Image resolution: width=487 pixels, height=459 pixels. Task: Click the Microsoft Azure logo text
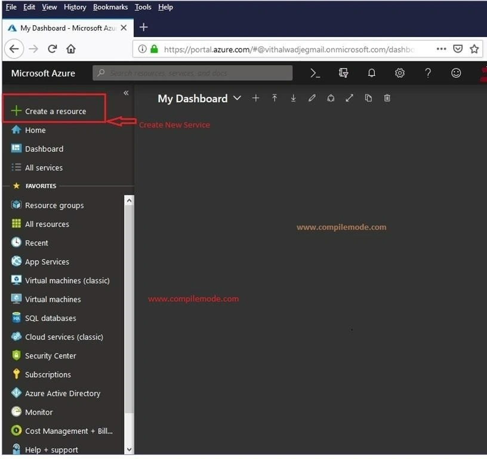pos(43,74)
